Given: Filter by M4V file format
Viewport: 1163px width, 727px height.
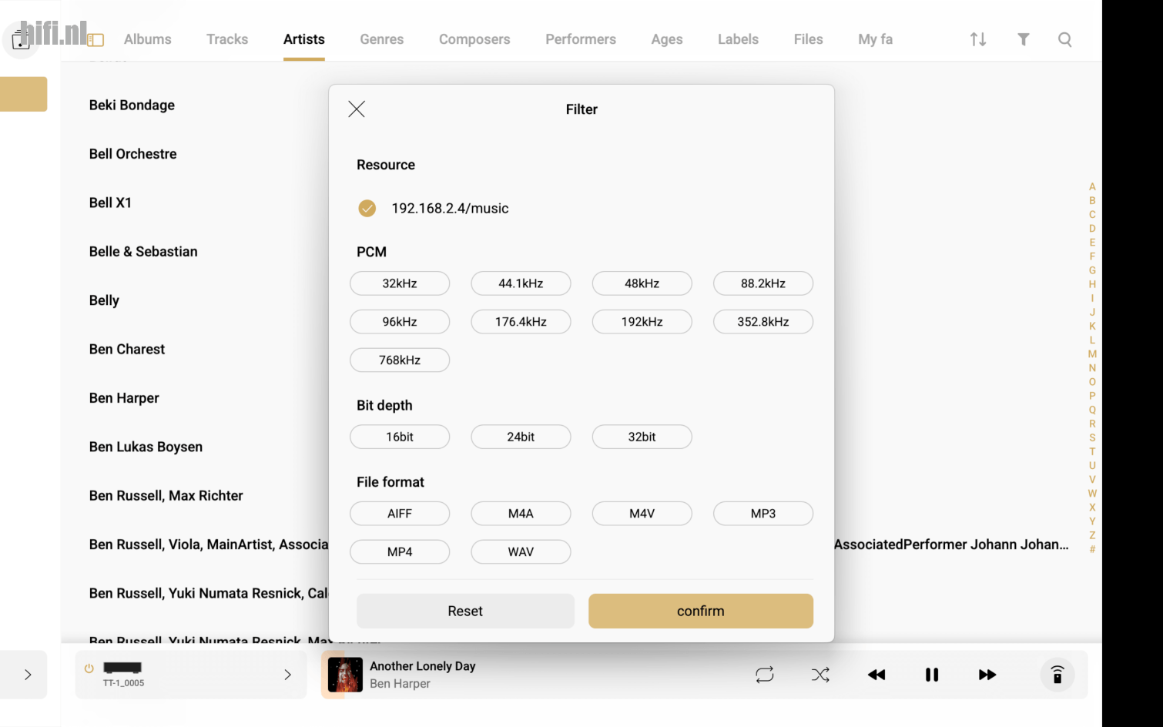Looking at the screenshot, I should click(x=642, y=514).
